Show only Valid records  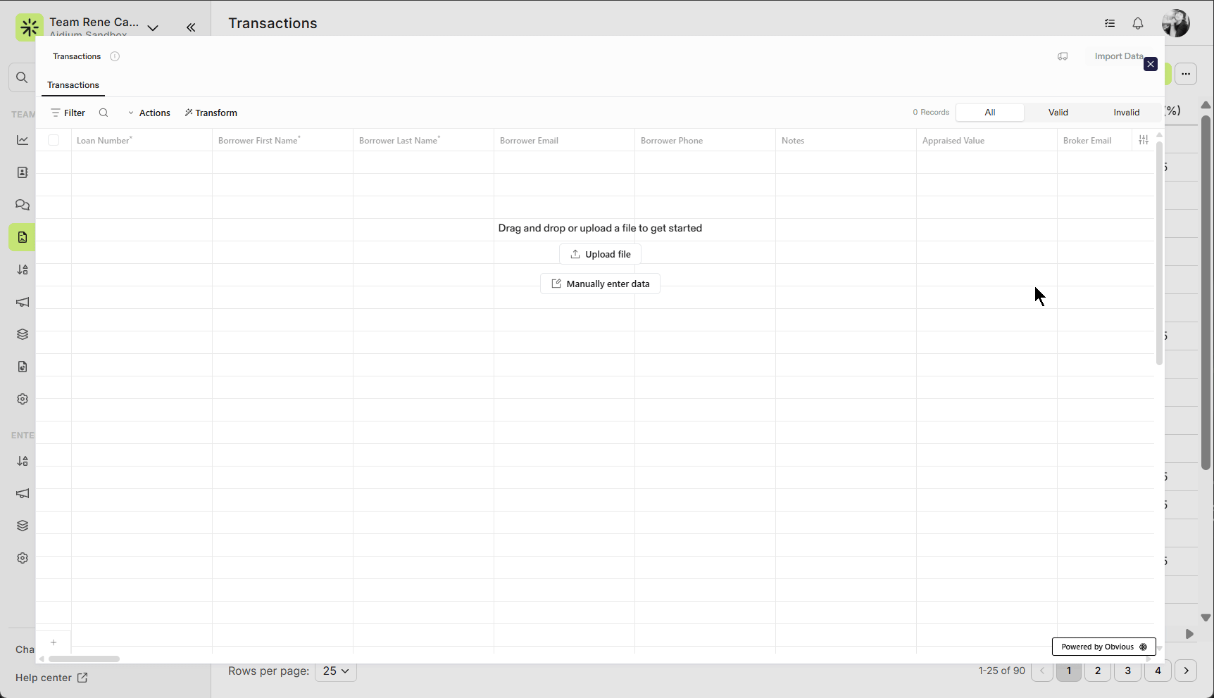pos(1058,113)
